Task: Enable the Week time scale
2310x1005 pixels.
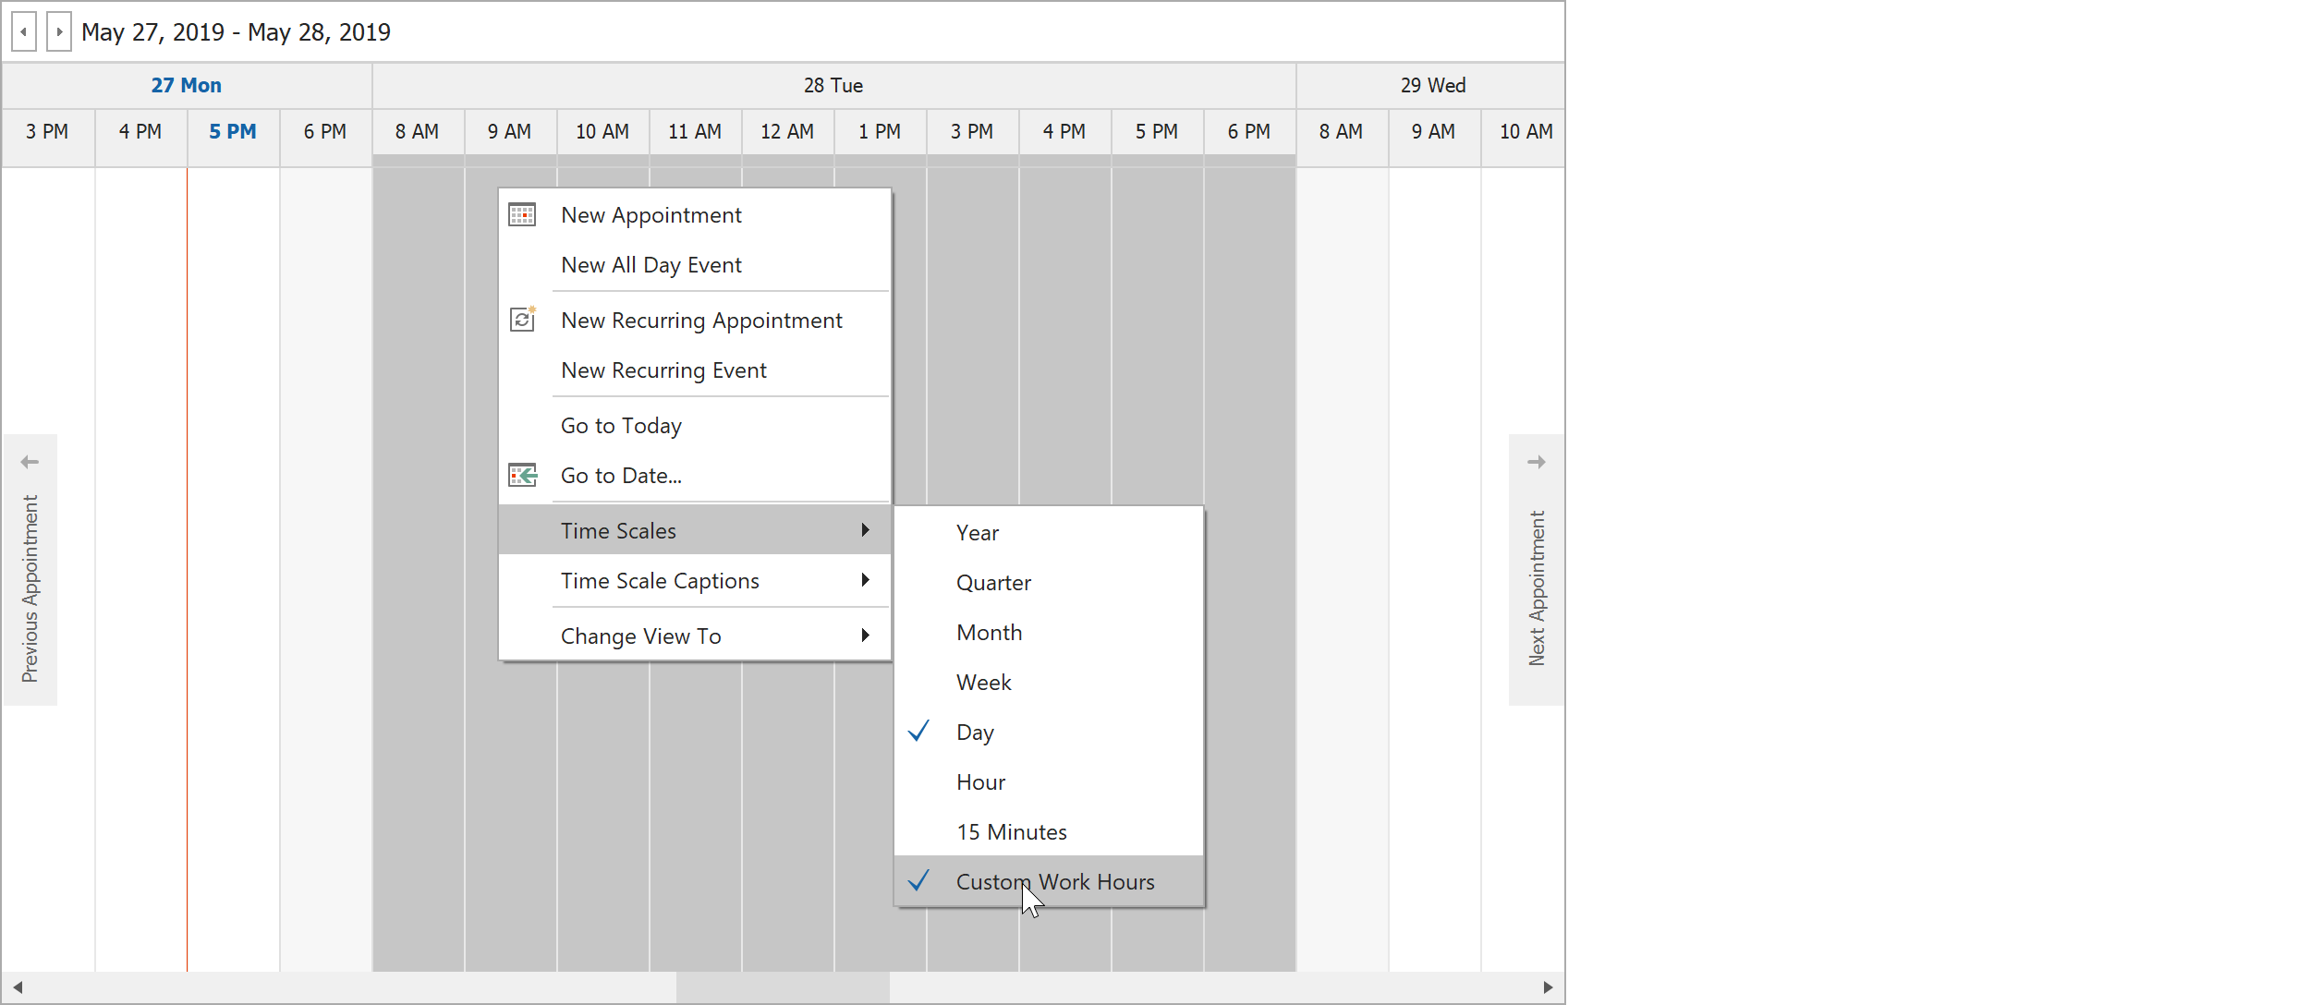Action: click(x=1049, y=682)
